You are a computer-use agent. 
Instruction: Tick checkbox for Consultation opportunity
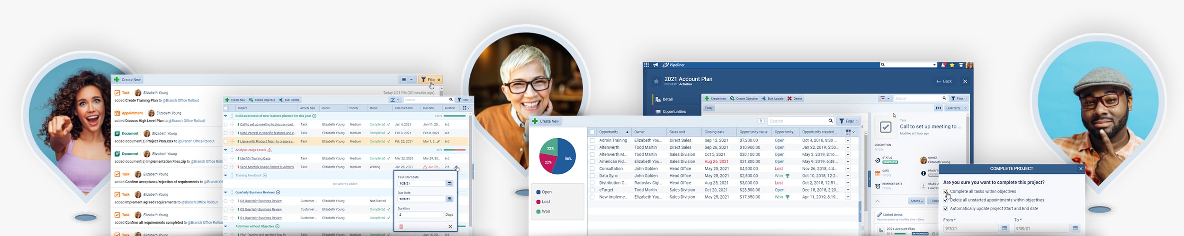pyautogui.click(x=592, y=169)
